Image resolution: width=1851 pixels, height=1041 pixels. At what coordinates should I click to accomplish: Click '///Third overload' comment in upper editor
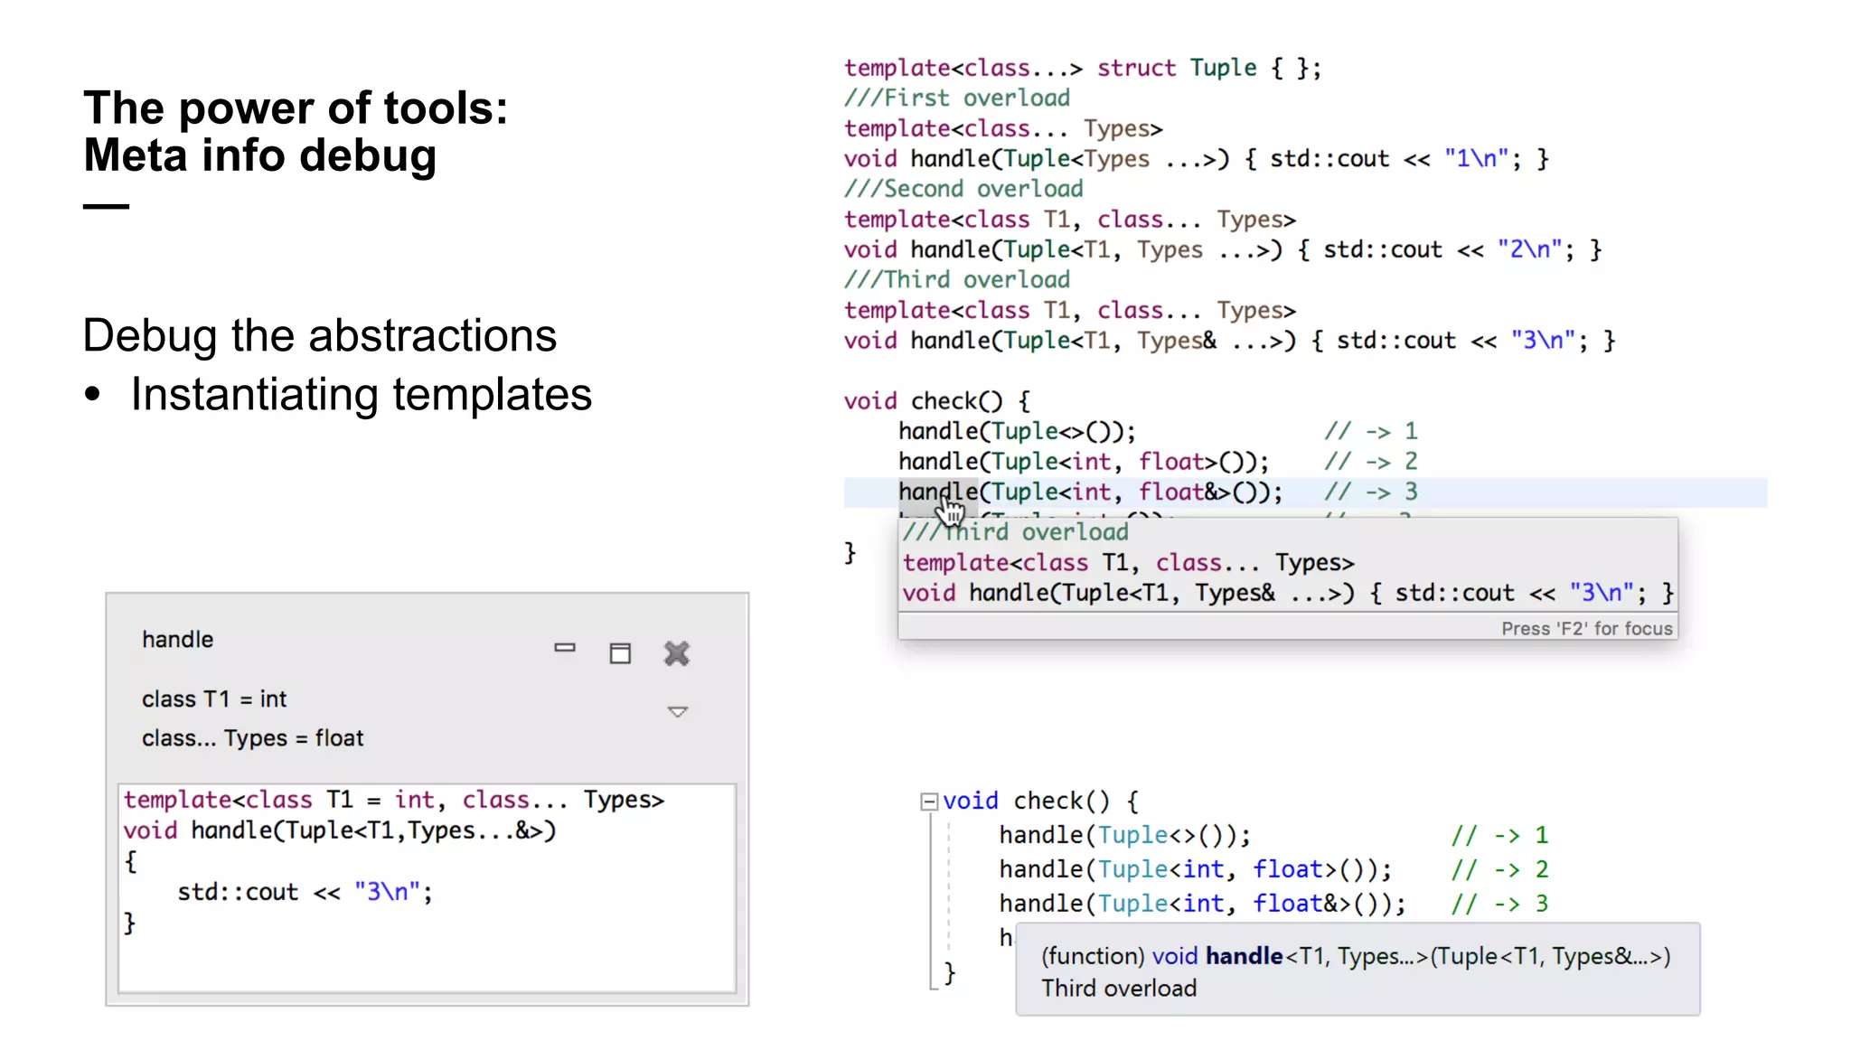tap(957, 280)
